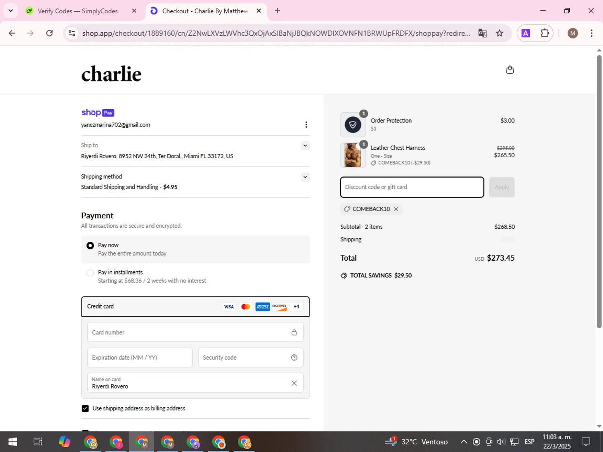Open the Chrome profile M avatar
The height and width of the screenshot is (452, 603).
tap(573, 33)
